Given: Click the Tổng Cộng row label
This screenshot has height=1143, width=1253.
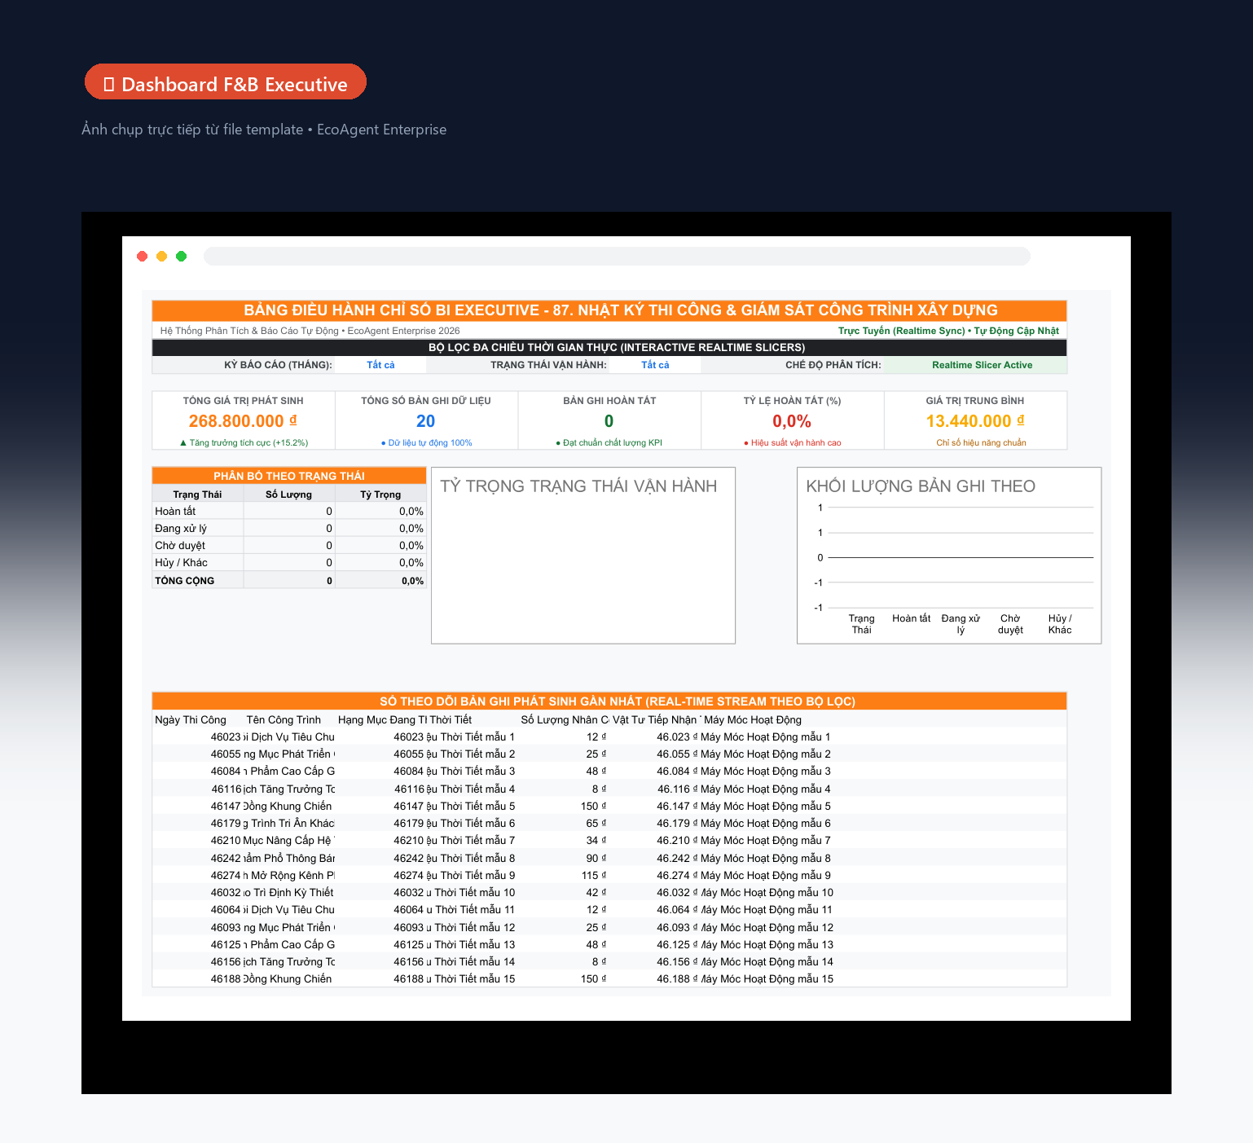Looking at the screenshot, I should coord(184,581).
